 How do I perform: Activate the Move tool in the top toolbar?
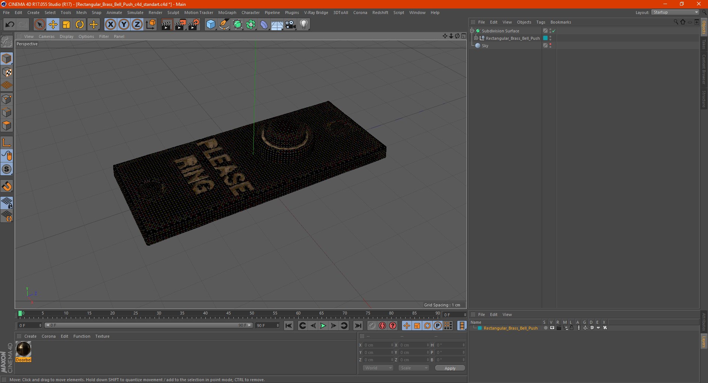[53, 25]
